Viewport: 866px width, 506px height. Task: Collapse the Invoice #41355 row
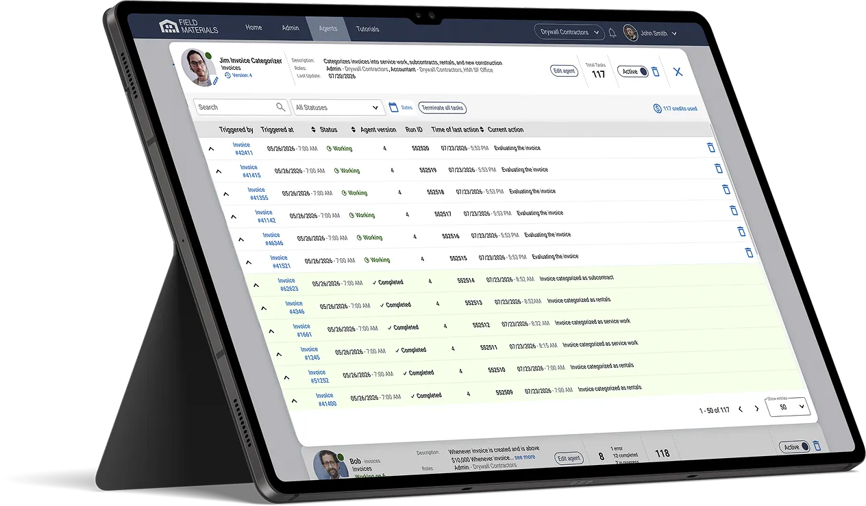coord(226,194)
